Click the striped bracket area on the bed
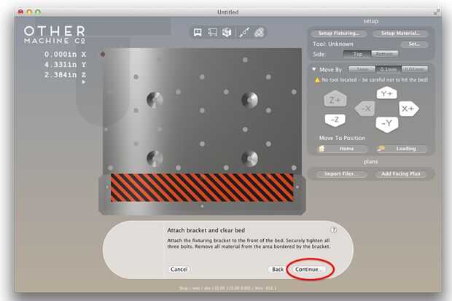Viewport: 452px width, 301px height. coord(202,188)
